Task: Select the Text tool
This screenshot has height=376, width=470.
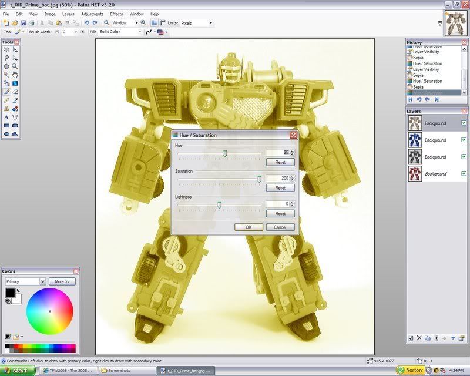Action: click(6, 117)
